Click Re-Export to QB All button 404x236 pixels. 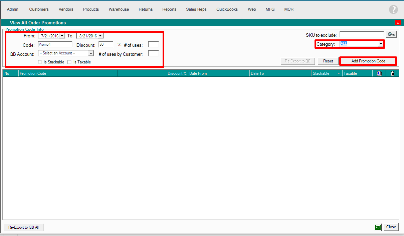click(x=24, y=227)
